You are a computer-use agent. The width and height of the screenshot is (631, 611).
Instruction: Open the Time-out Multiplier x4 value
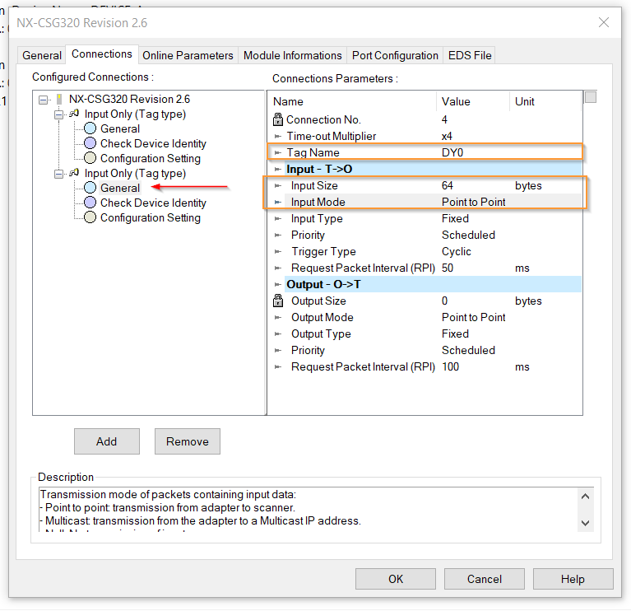(447, 136)
